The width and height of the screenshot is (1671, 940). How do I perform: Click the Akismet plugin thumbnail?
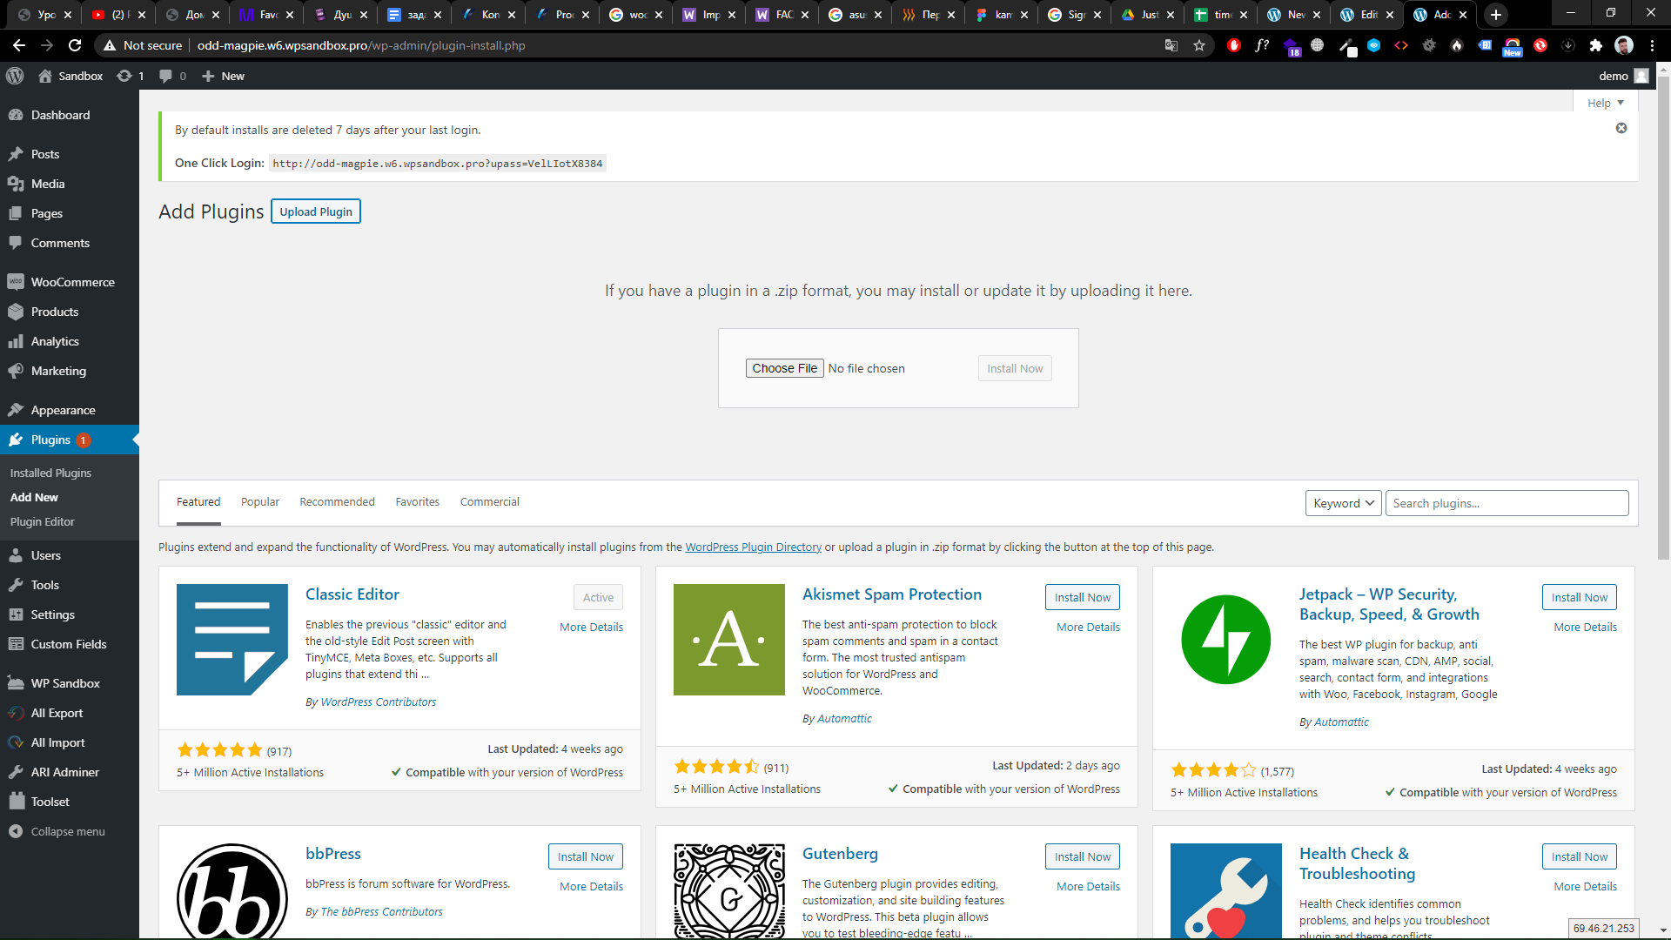729,640
